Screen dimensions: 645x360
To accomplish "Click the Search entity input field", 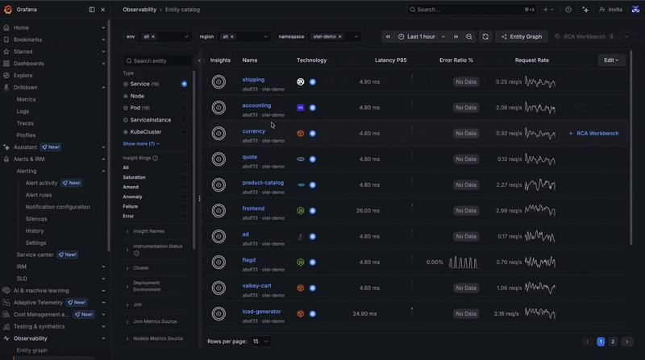I will coord(158,61).
